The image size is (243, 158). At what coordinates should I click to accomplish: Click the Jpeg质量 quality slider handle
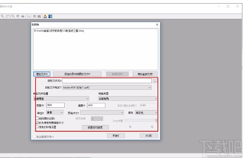coord(156,121)
